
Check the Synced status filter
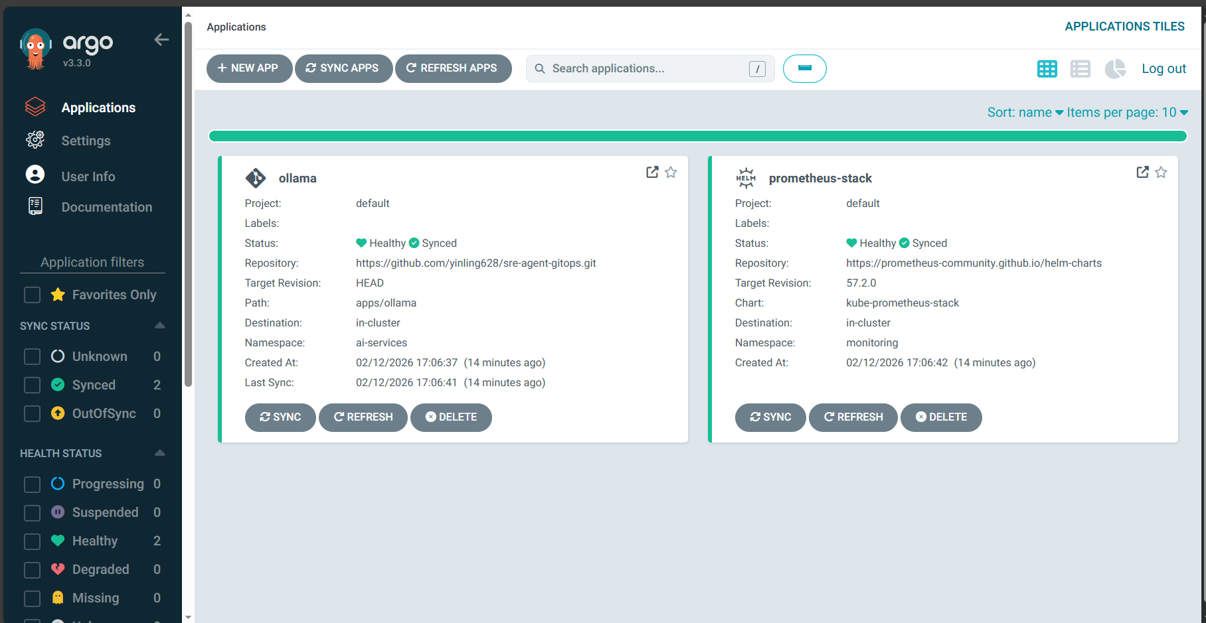32,385
